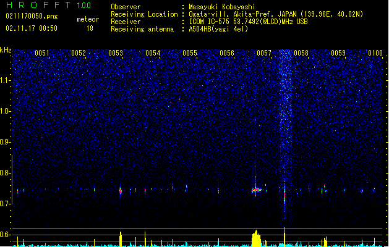This screenshot has height=247, width=389.
Task: Click the 0.8 kHz axis label
Action: pyautogui.click(x=5, y=173)
